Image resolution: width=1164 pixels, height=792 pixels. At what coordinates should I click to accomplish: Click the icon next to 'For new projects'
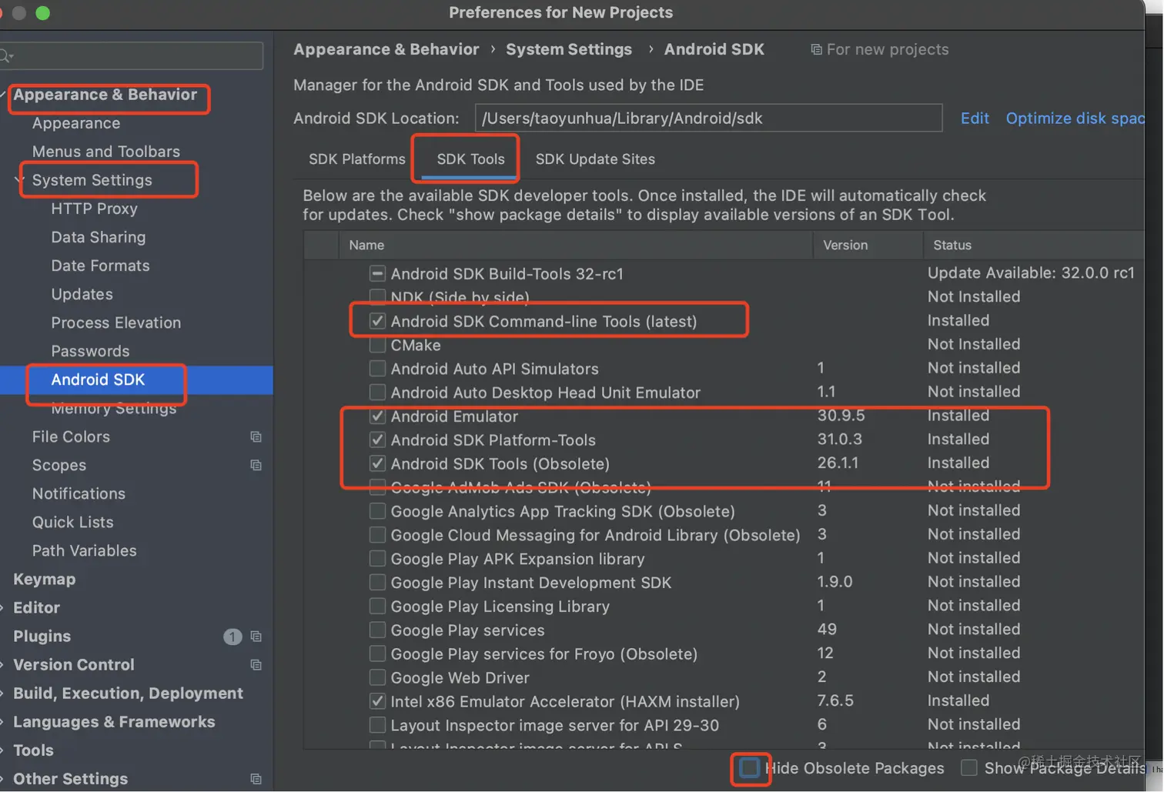pos(816,50)
